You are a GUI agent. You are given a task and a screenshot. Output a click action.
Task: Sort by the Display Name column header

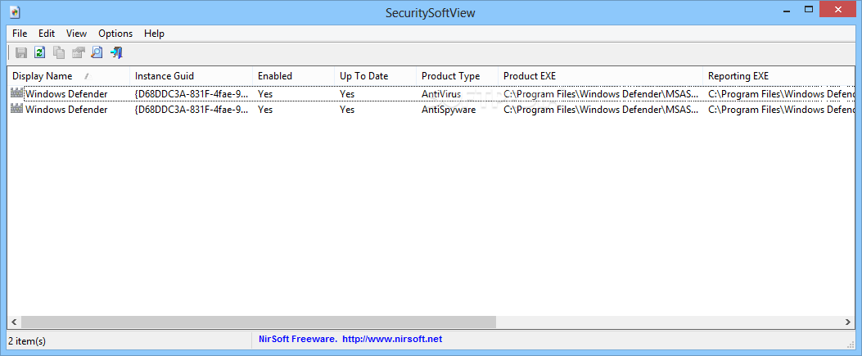(x=68, y=76)
